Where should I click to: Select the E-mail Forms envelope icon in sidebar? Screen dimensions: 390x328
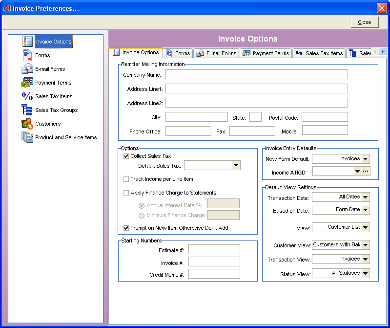click(27, 69)
